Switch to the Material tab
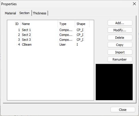Screen dimensions: 139x116 point(10,13)
